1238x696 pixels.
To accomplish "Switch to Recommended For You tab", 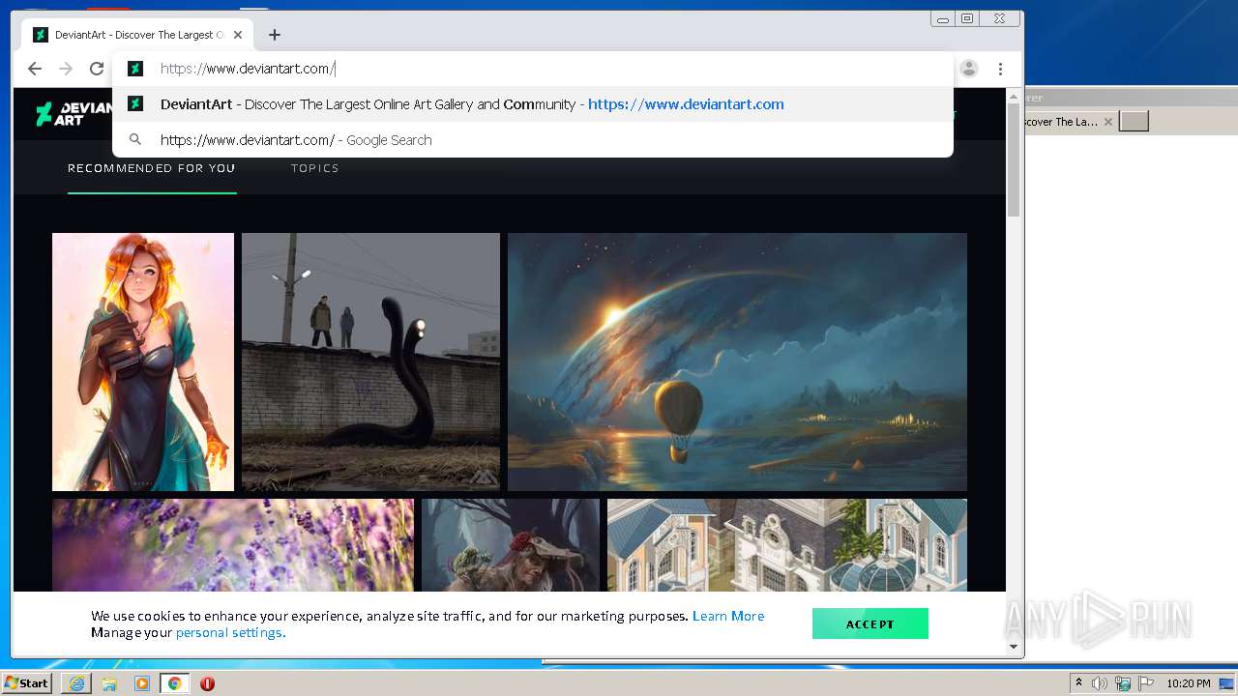I will pos(152,168).
